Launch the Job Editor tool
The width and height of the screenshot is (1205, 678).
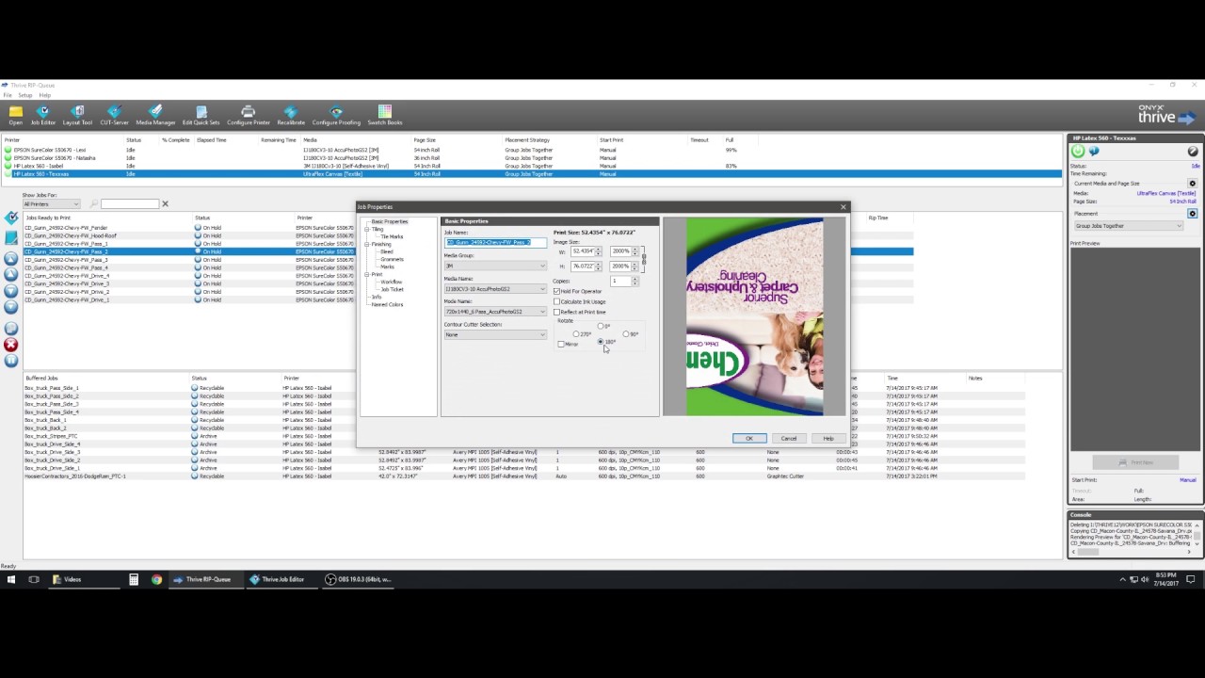tap(43, 115)
